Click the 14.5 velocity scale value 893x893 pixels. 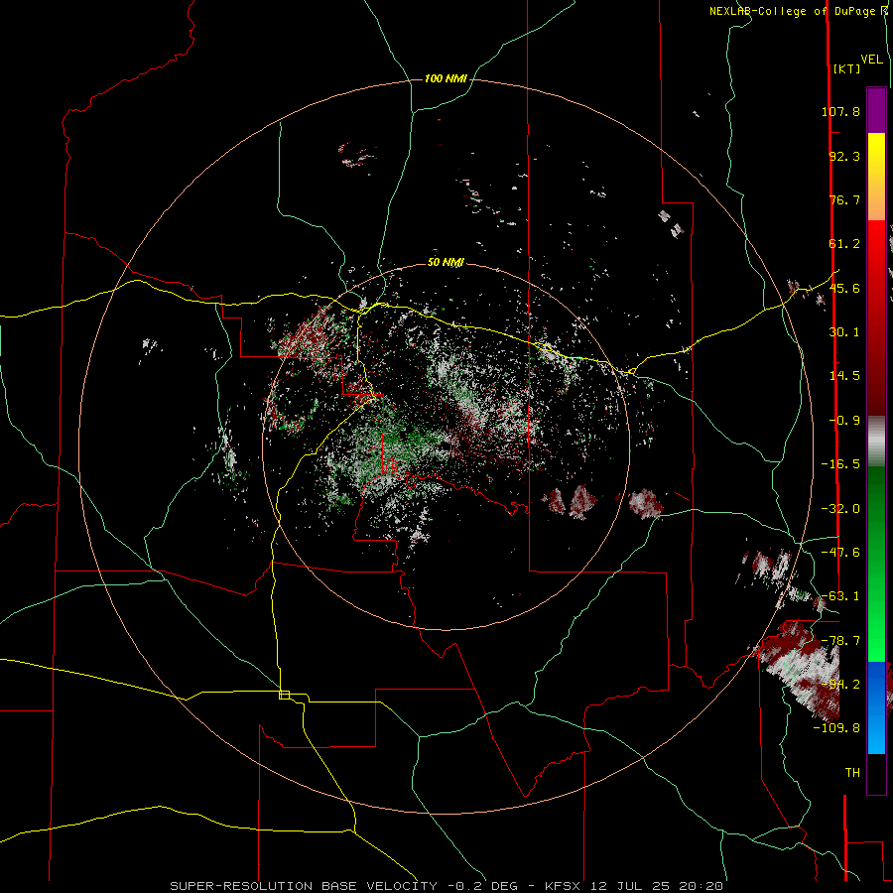point(844,376)
